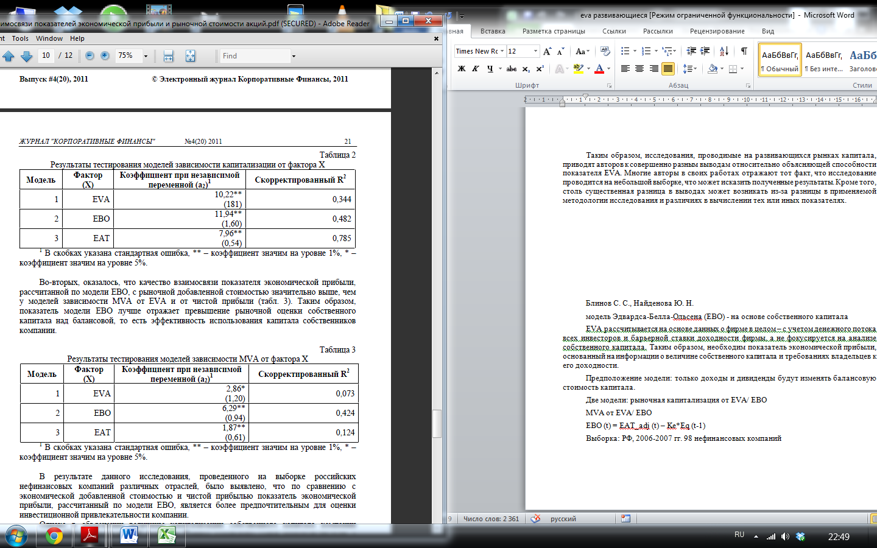Apply the Обычный style
Image resolution: width=877 pixels, height=548 pixels.
pos(780,60)
